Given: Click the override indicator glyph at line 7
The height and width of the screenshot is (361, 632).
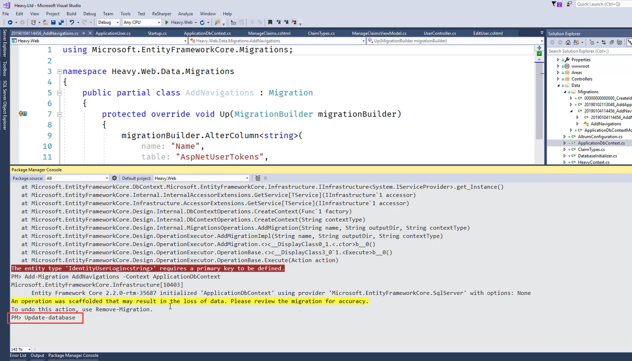Looking at the screenshot, I should [x=23, y=114].
